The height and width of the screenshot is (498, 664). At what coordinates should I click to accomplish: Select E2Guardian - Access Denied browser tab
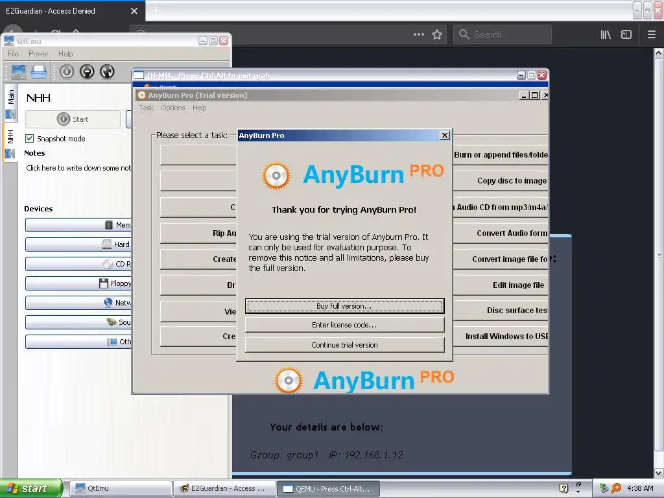point(73,10)
